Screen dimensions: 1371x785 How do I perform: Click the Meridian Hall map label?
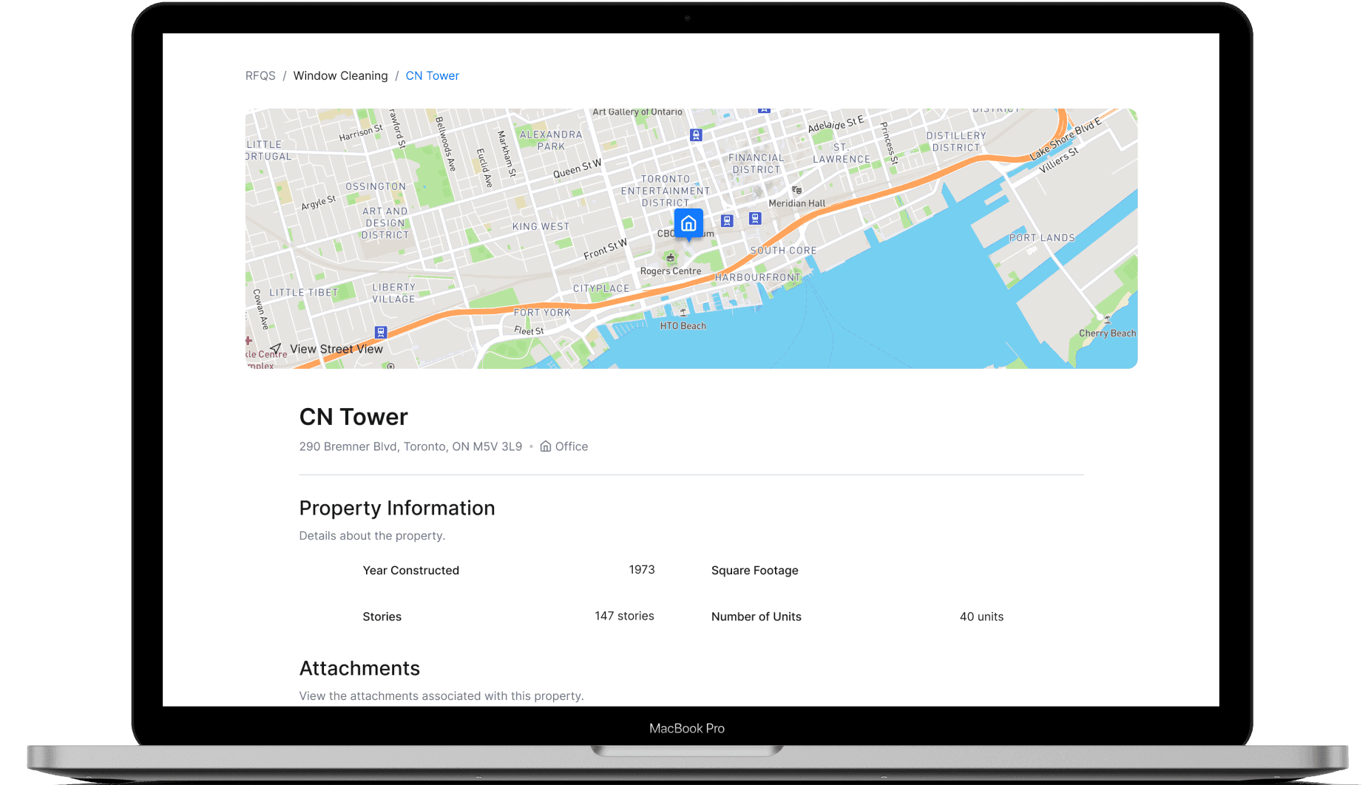[797, 203]
